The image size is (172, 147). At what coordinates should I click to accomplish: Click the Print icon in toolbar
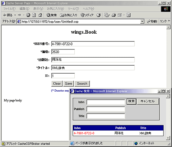point(114,15)
